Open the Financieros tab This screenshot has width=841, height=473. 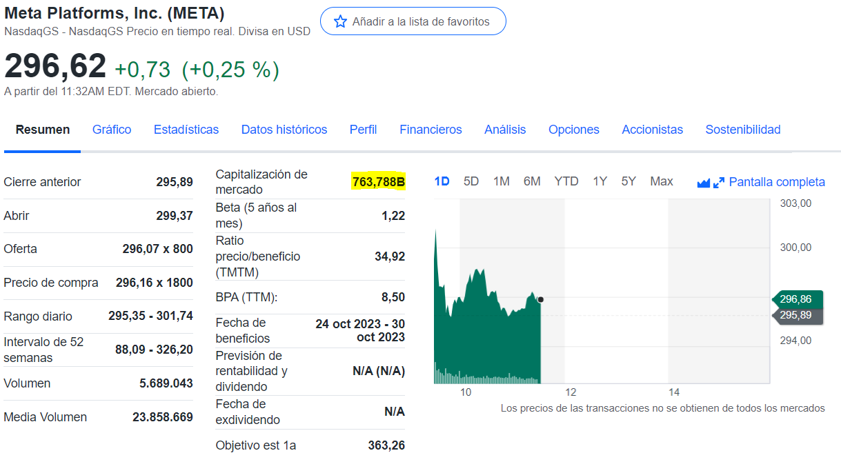click(x=431, y=130)
